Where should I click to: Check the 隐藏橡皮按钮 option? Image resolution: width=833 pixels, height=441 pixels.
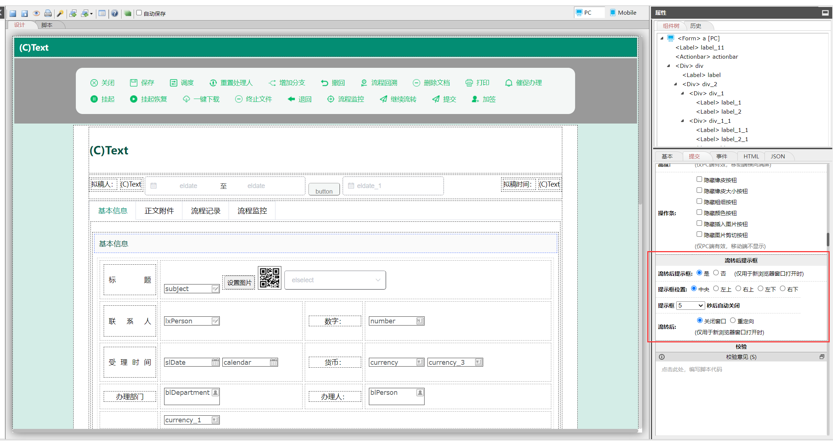[699, 179]
